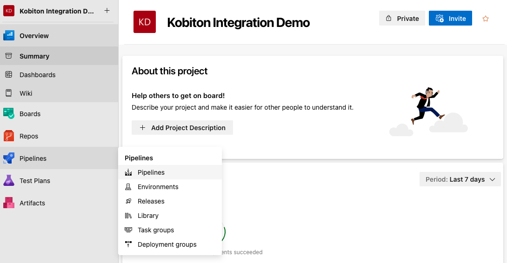Click the plus icon beside project name
Image resolution: width=507 pixels, height=263 pixels.
(x=107, y=11)
